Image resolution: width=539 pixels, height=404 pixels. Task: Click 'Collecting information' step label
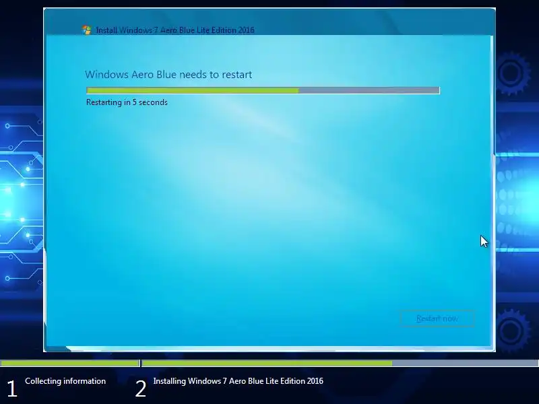click(65, 381)
